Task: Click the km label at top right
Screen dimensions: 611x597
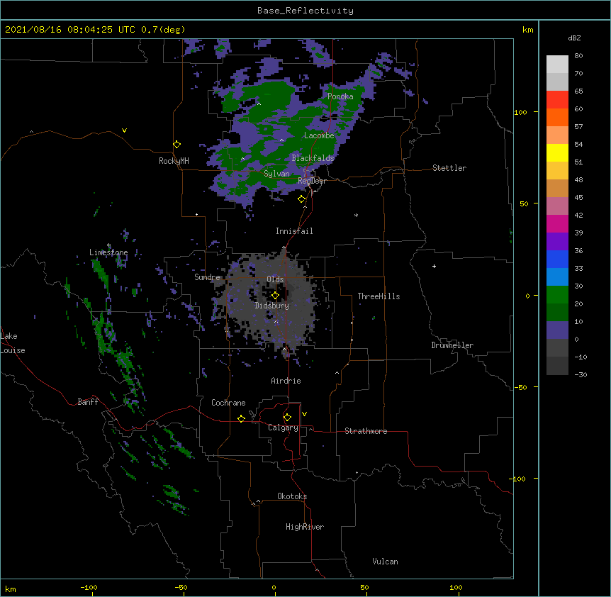Action: point(527,30)
